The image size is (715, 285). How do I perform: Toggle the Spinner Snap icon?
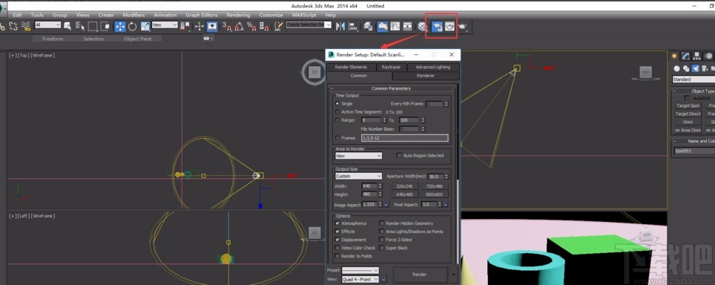[x=264, y=27]
